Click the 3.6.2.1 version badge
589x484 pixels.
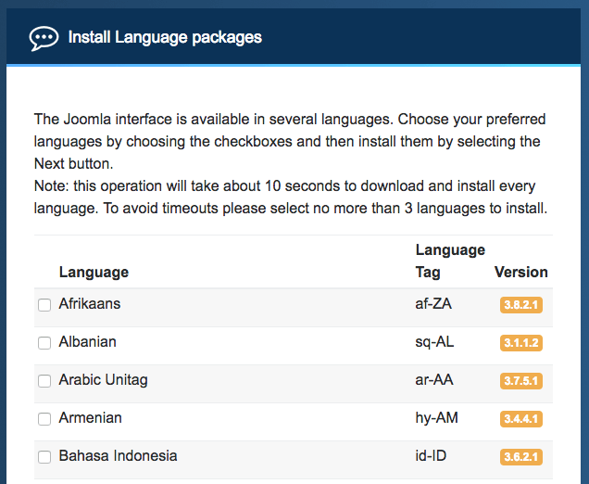coord(521,456)
